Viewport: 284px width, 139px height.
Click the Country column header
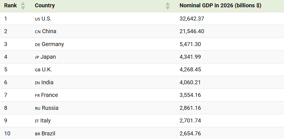pos(45,6)
